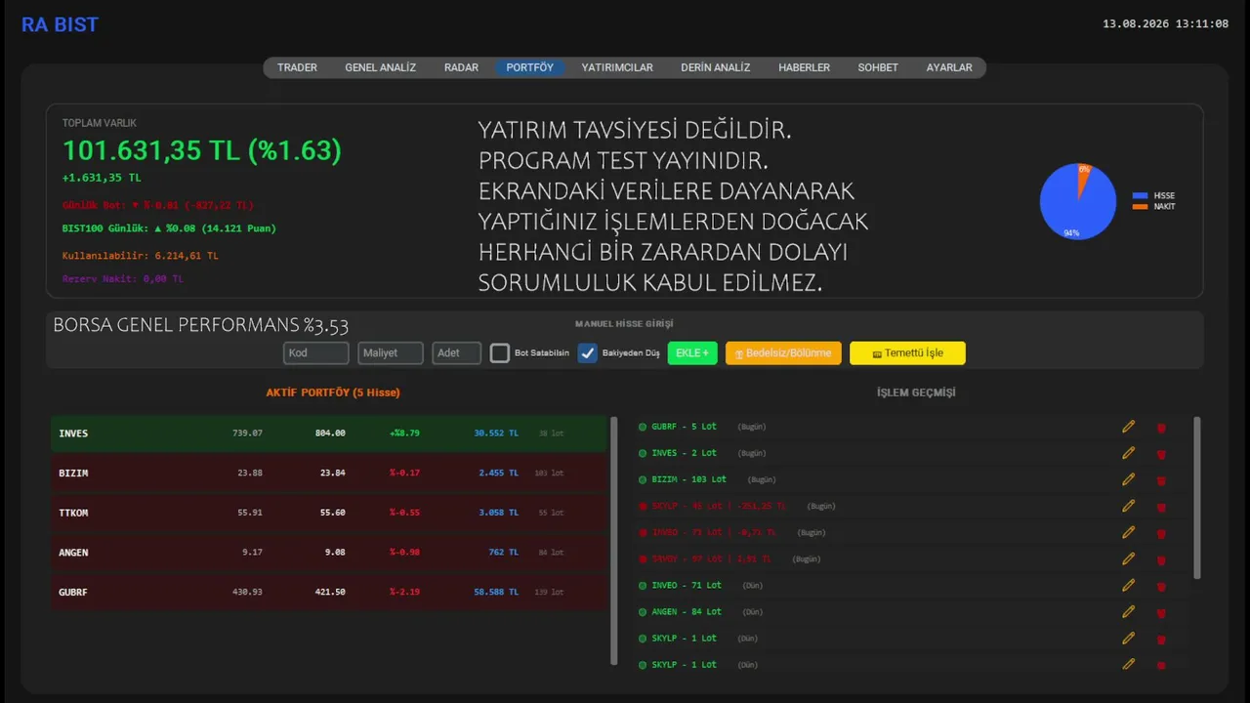Viewport: 1250px width, 703px height.
Task: Delete the GUBRF - 5 Lot transaction
Action: [1161, 428]
